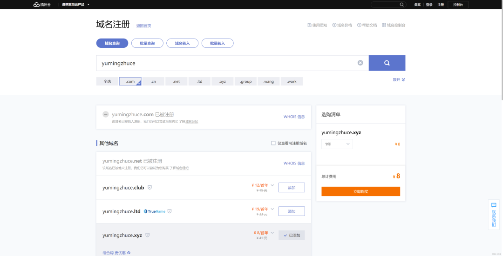Collapse 组合购 更优惠 section
This screenshot has height=256, width=503.
pos(116,253)
